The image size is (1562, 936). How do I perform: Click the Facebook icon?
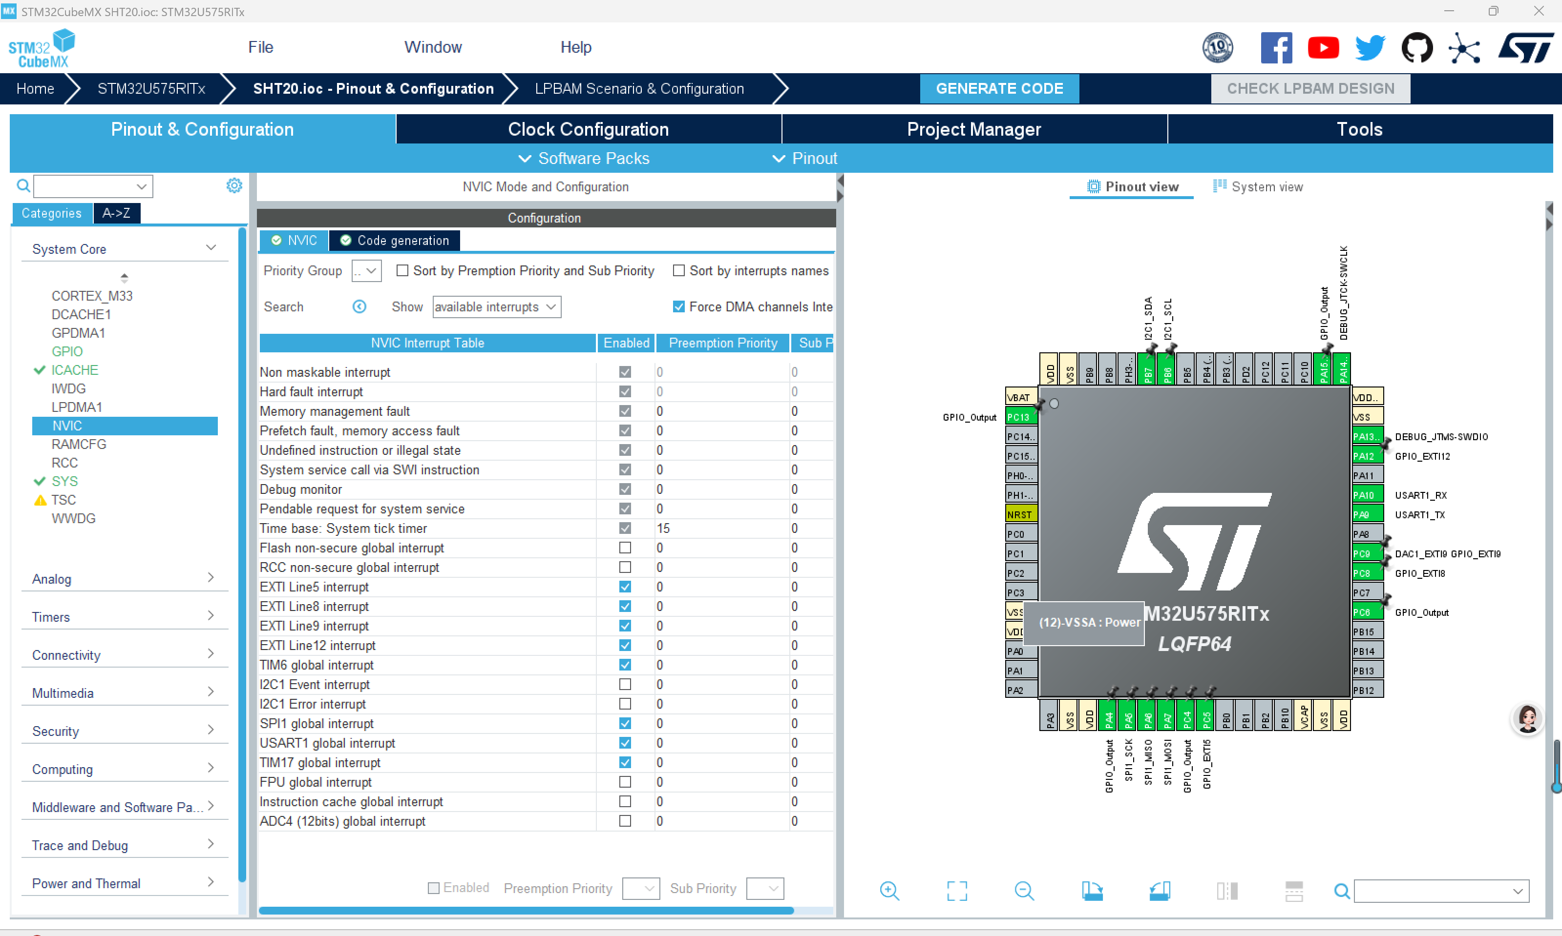pos(1276,48)
